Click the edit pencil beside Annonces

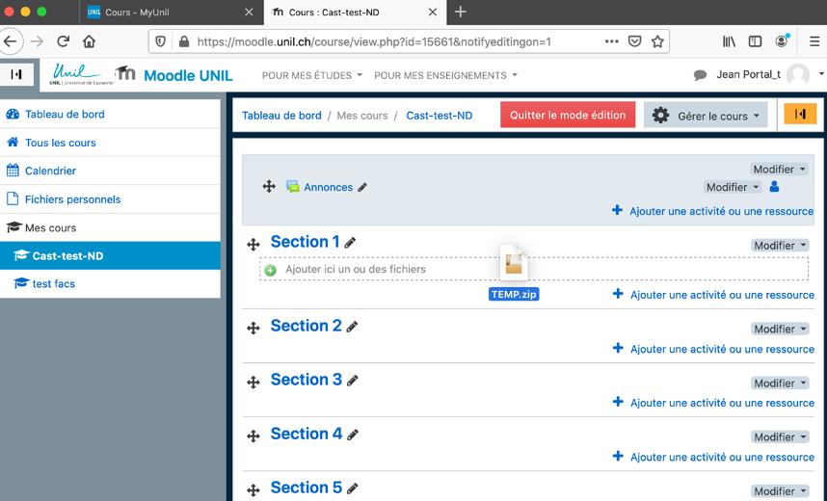click(x=362, y=188)
